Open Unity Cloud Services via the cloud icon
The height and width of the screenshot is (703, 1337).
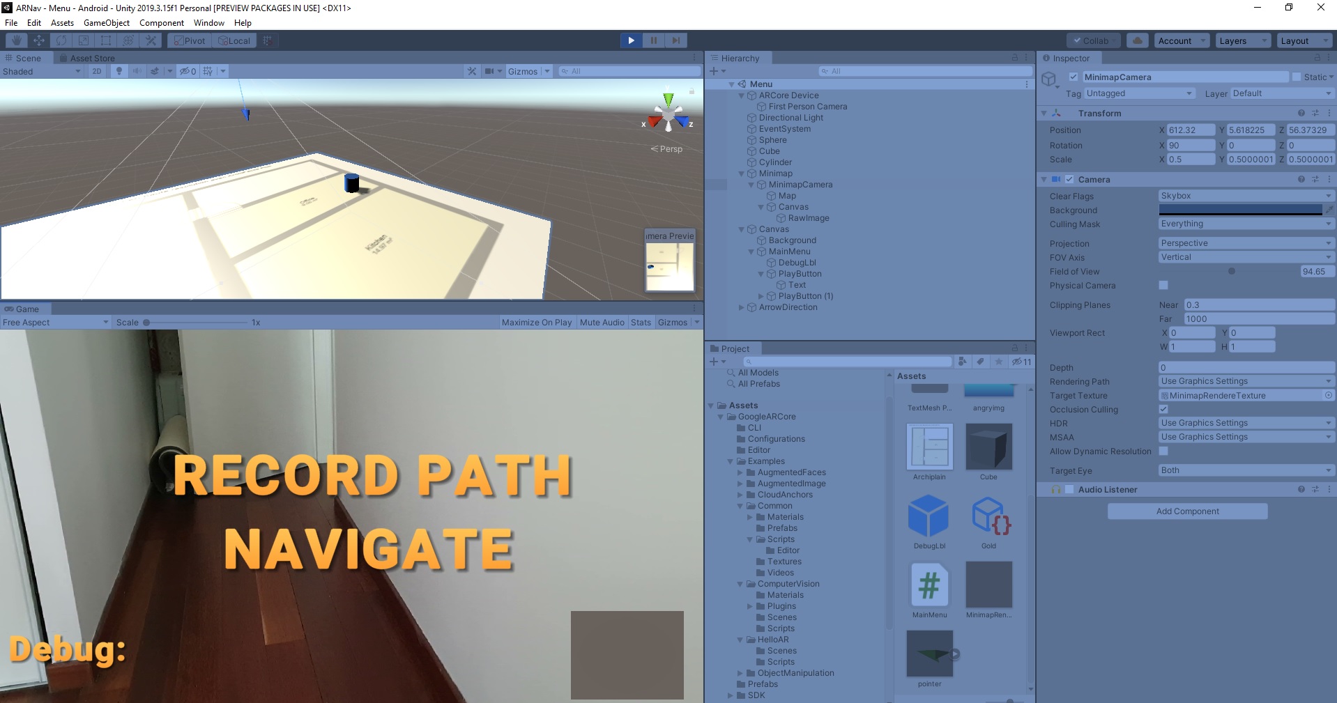(x=1137, y=40)
